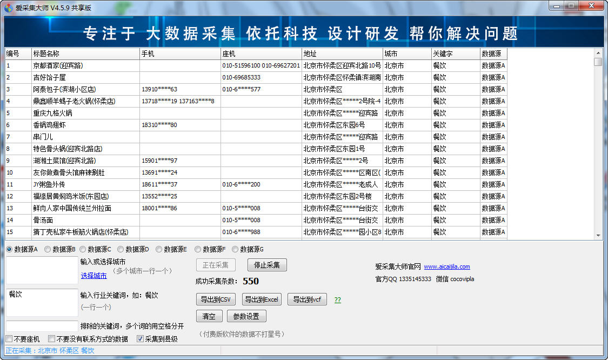The width and height of the screenshot is (608, 360).
Task: Click the 选择城市 city selection link
Action: point(93,275)
